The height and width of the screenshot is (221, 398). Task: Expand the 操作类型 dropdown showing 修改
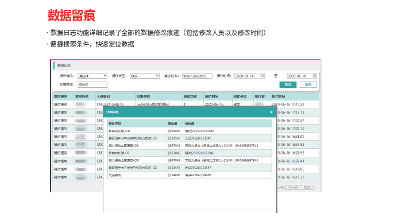point(145,76)
